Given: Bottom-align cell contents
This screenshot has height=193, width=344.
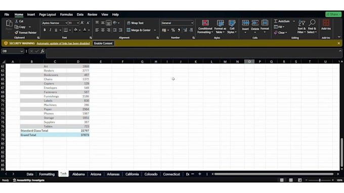Looking at the screenshot, I should pos(109,23).
